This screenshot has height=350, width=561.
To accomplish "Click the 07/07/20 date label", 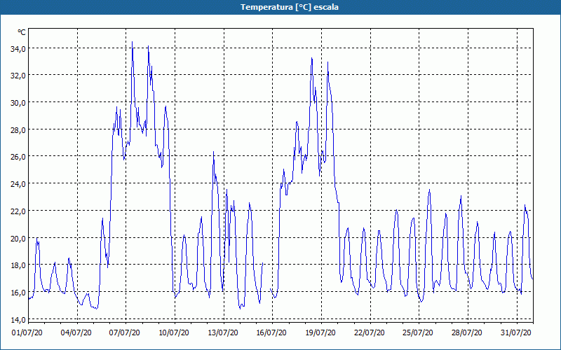I will [125, 332].
